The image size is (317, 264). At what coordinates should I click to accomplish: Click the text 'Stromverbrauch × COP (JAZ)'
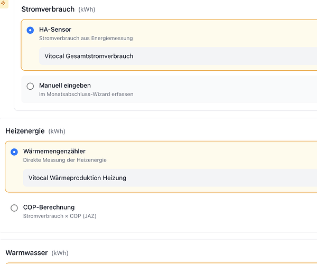60,216
